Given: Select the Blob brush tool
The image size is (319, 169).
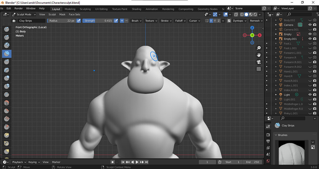Looking at the screenshot, I should coord(7,86).
